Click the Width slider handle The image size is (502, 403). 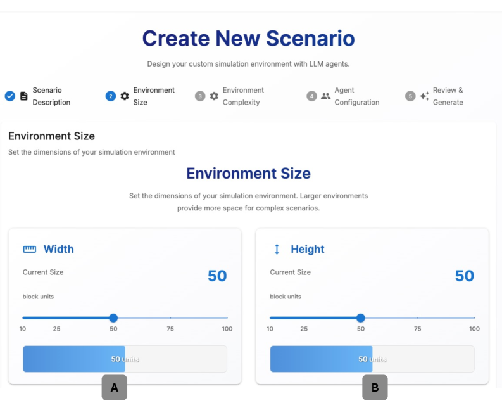(x=113, y=318)
